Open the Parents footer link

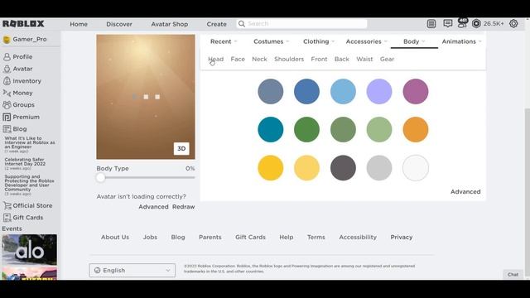pos(210,238)
